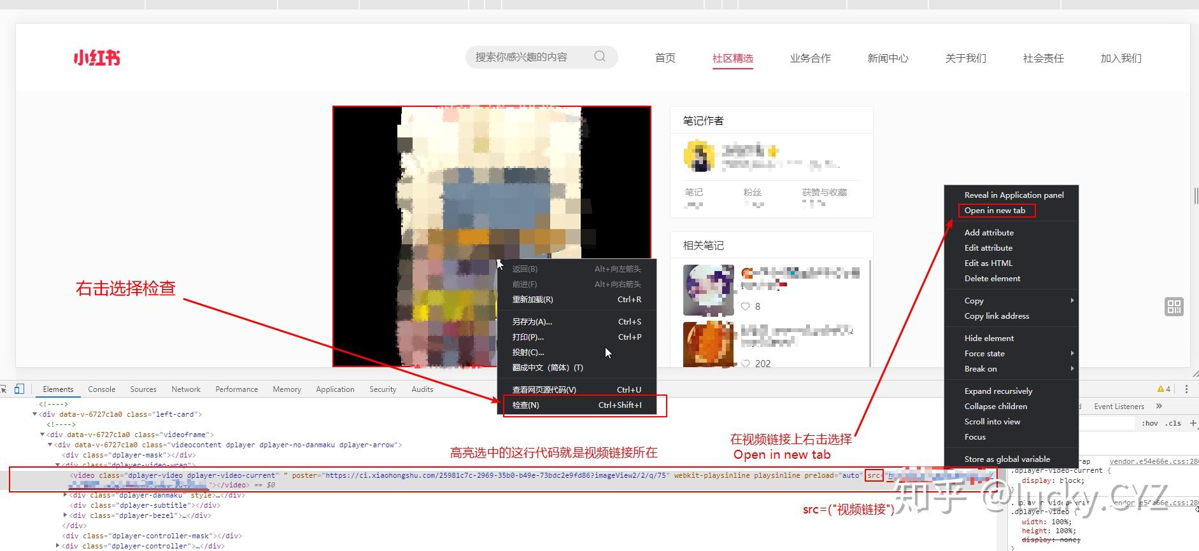The height and width of the screenshot is (551, 1199).
Task: Expand the dplayer-controller div node
Action: [58, 546]
